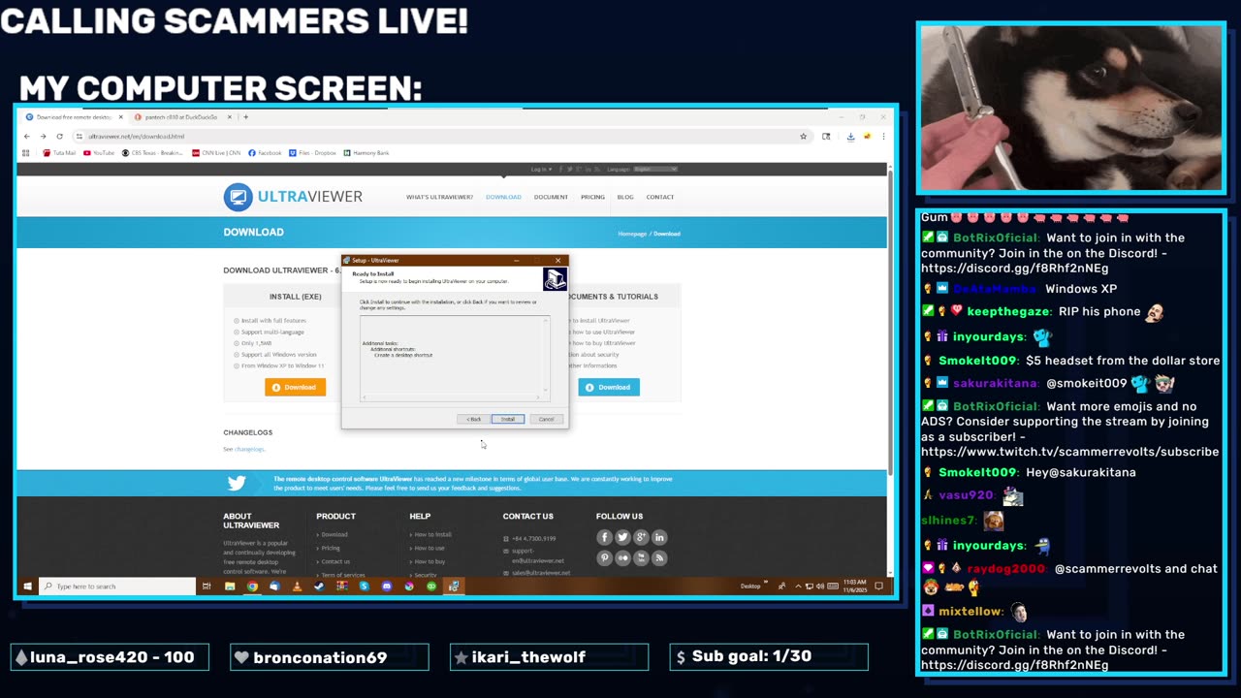The height and width of the screenshot is (698, 1241).
Task: Open the notification center icon
Action: [879, 586]
